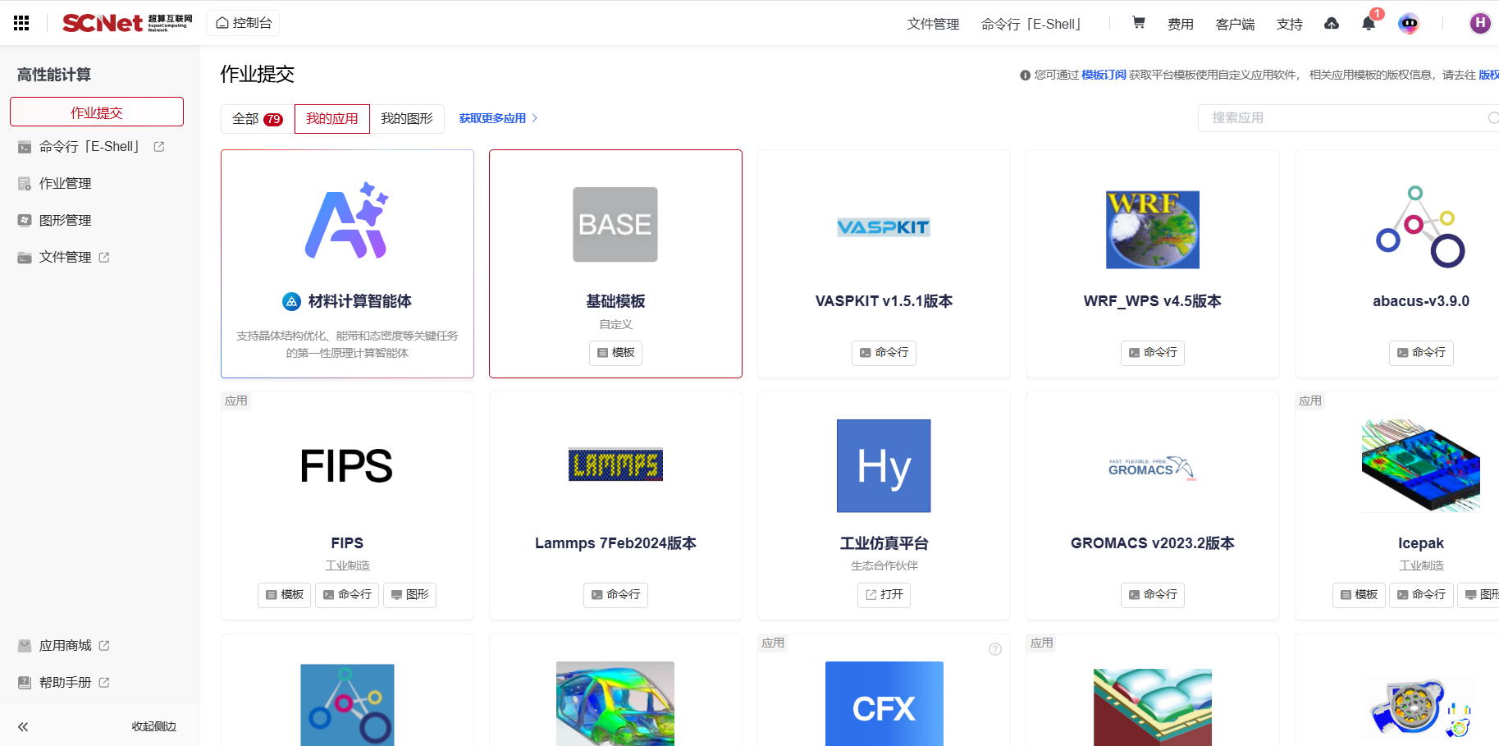The width and height of the screenshot is (1499, 746).
Task: Click 模板 button on 基础模板 card
Action: point(615,353)
